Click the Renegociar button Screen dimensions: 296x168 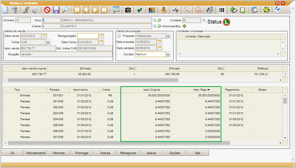coord(128,153)
